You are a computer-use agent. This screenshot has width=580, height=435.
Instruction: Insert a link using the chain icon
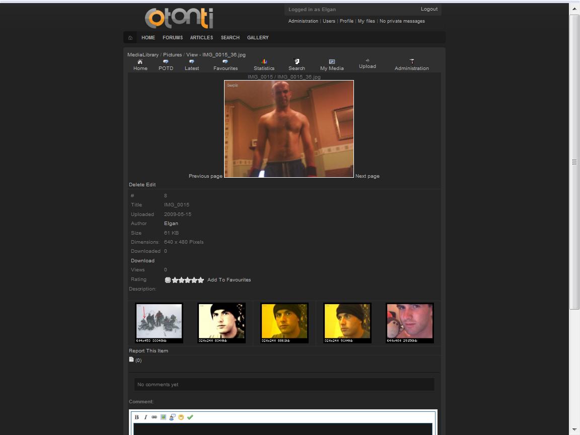pos(154,417)
